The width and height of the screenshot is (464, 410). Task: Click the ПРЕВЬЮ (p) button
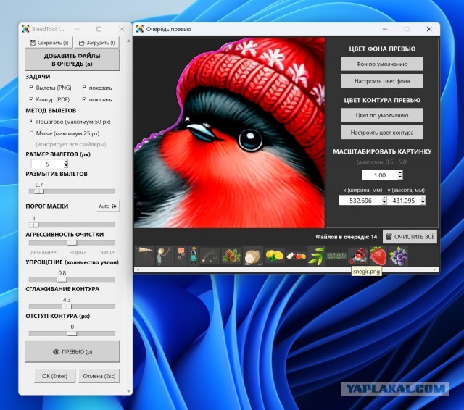[72, 352]
